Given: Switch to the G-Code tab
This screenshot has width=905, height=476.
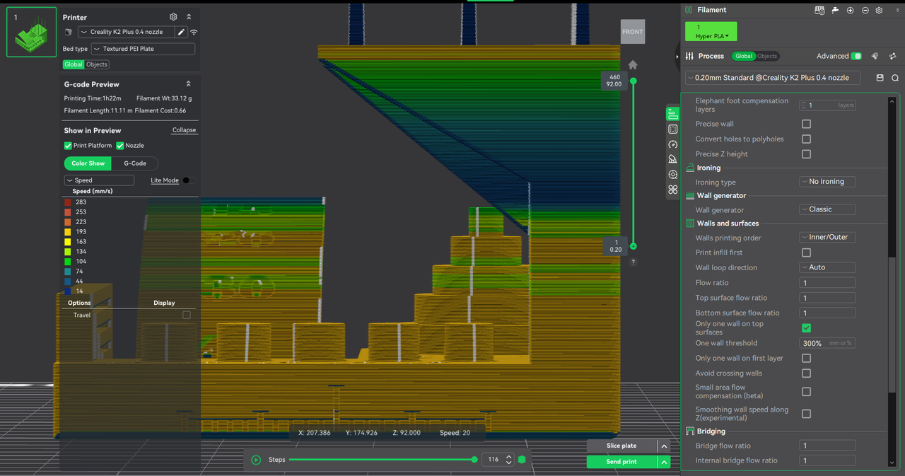Looking at the screenshot, I should click(x=135, y=163).
